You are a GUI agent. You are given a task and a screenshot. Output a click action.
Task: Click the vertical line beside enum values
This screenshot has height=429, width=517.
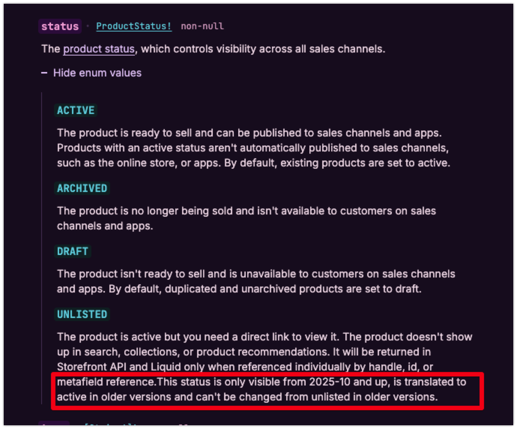(x=42, y=247)
